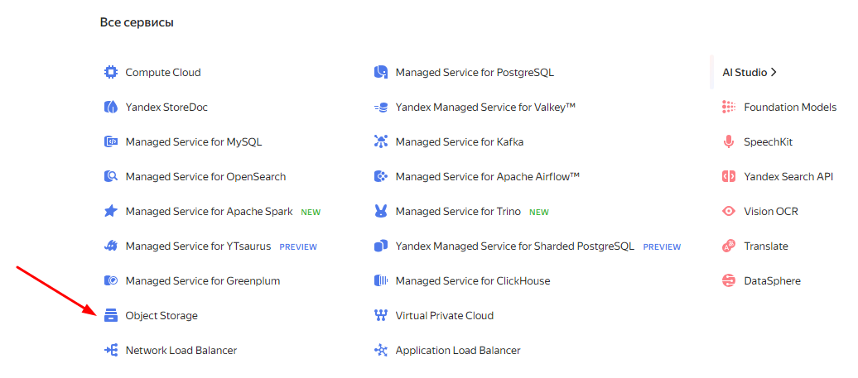Screen dimensions: 858x378
Task: Open Managed Service for MySQL
Action: coord(193,142)
